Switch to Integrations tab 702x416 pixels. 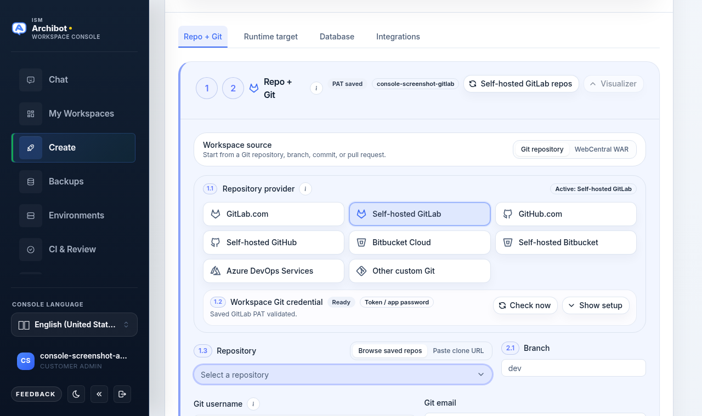pyautogui.click(x=398, y=37)
